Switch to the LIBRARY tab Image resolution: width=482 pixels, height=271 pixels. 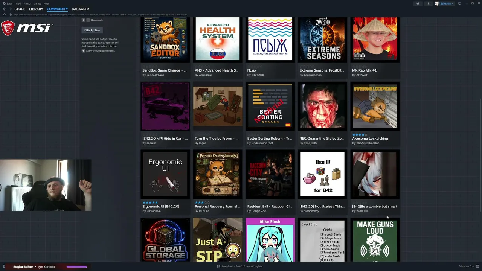tap(36, 9)
